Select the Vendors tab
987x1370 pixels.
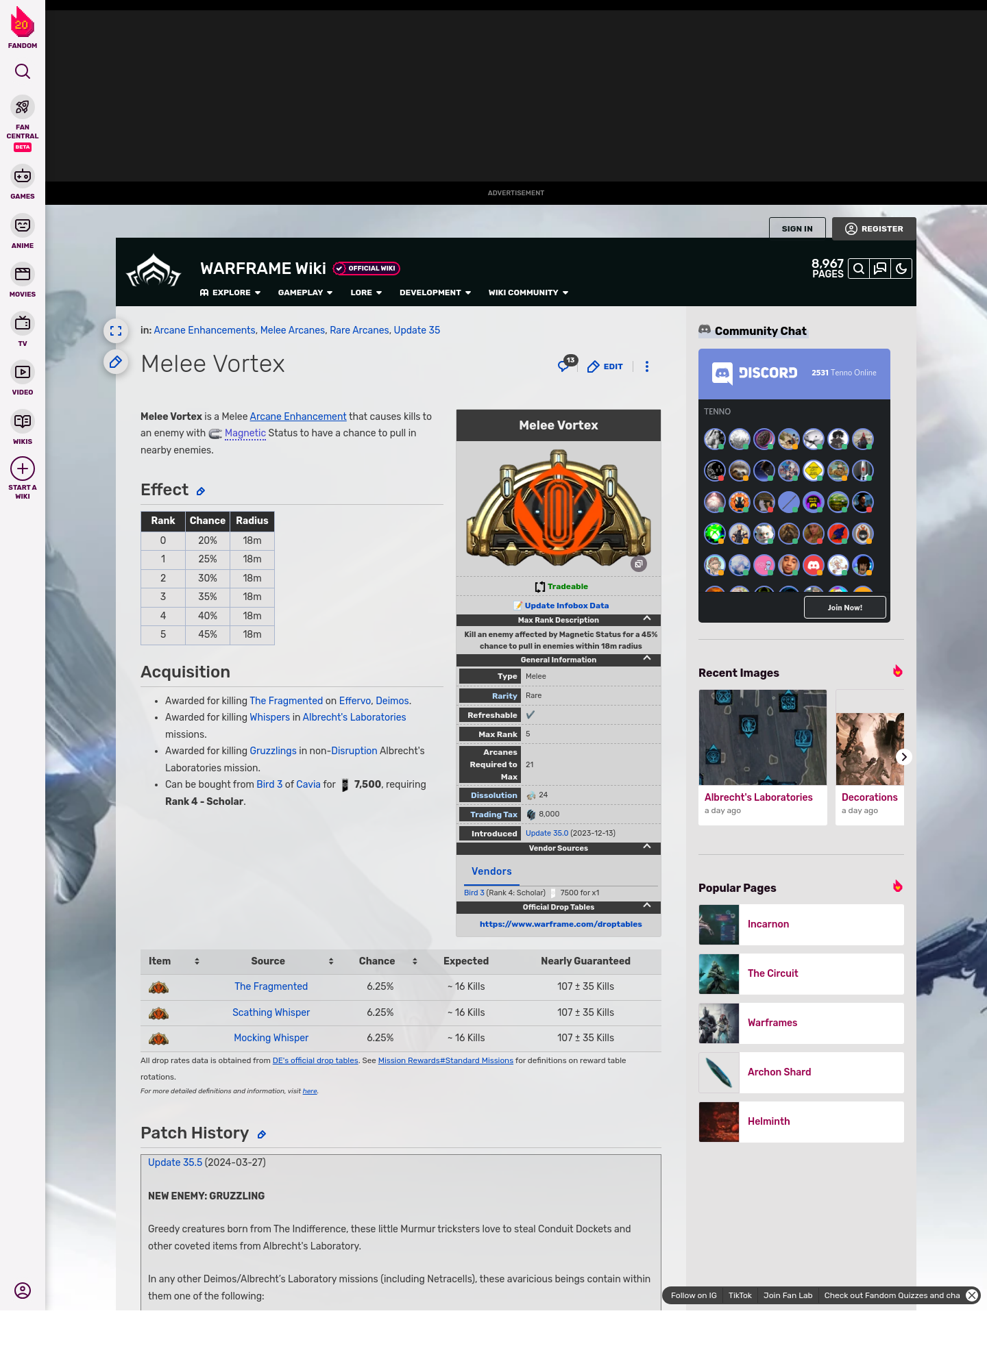pyautogui.click(x=491, y=871)
